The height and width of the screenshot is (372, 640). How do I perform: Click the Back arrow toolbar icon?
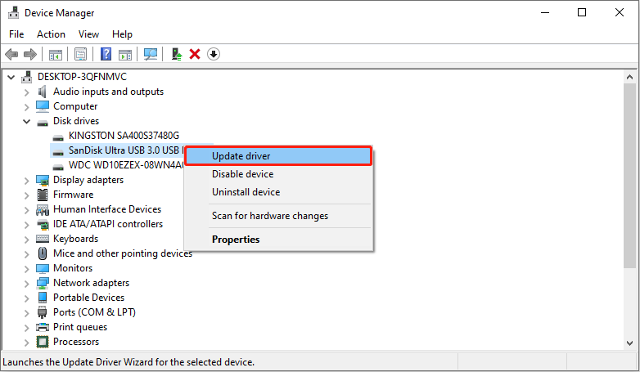click(11, 54)
